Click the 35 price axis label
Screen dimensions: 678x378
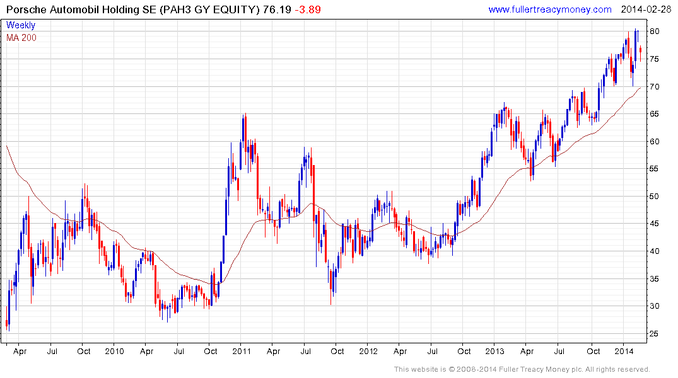[654, 278]
